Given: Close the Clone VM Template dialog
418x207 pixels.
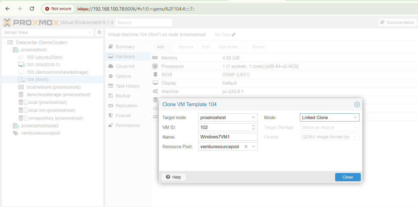Looking at the screenshot, I should point(357,104).
